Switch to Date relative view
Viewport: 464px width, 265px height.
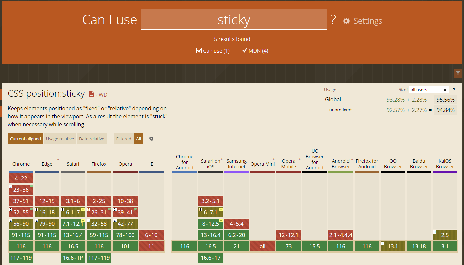tap(92, 139)
